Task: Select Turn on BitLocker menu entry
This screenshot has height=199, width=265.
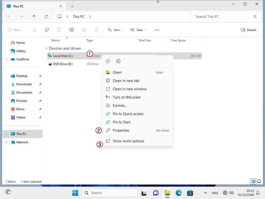Action: tap(127, 97)
